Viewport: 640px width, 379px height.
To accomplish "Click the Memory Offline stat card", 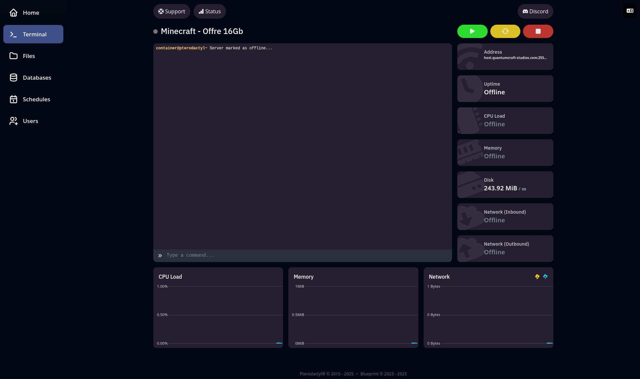I will [505, 153].
